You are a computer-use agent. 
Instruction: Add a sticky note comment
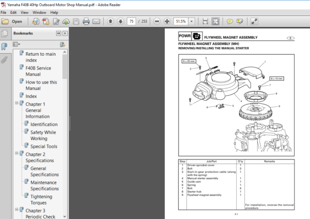[x=229, y=21]
